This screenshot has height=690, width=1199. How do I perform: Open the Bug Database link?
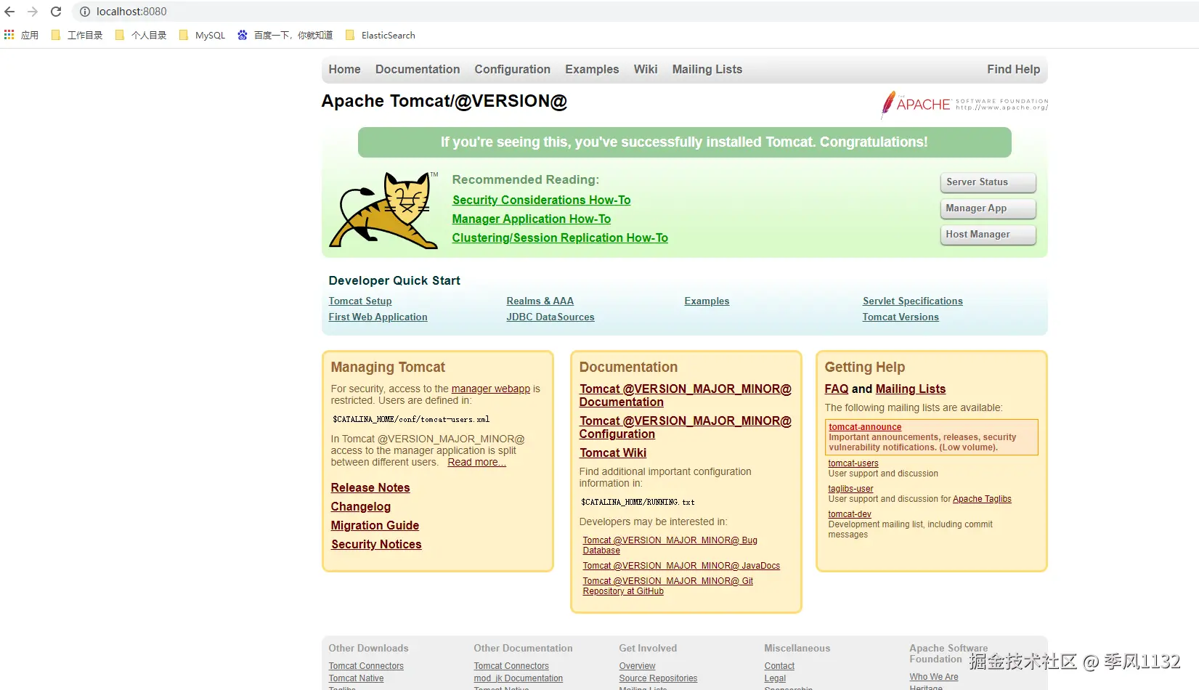pyautogui.click(x=670, y=545)
